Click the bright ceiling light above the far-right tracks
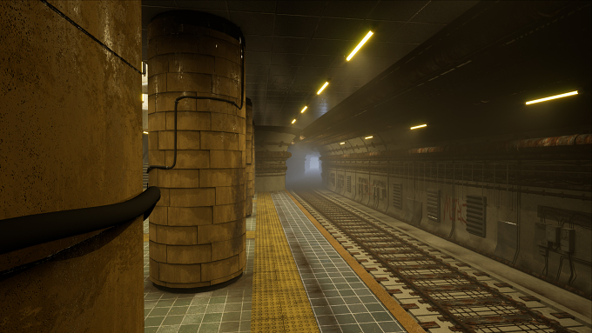 coord(552,97)
